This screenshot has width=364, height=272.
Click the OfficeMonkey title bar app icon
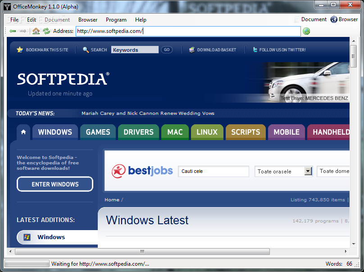7,7
